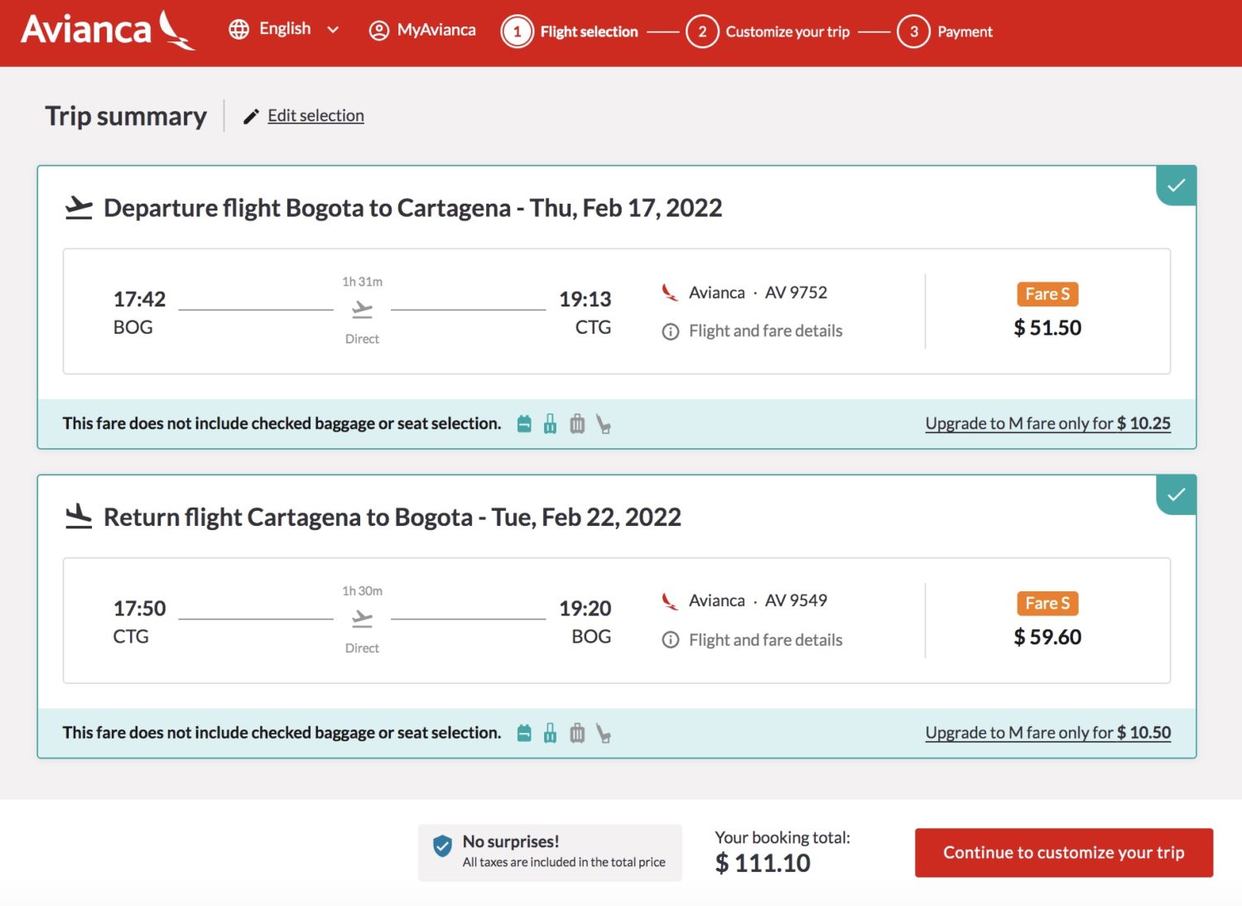Click the globe language icon
Screen dimensions: 1242x906
click(239, 30)
